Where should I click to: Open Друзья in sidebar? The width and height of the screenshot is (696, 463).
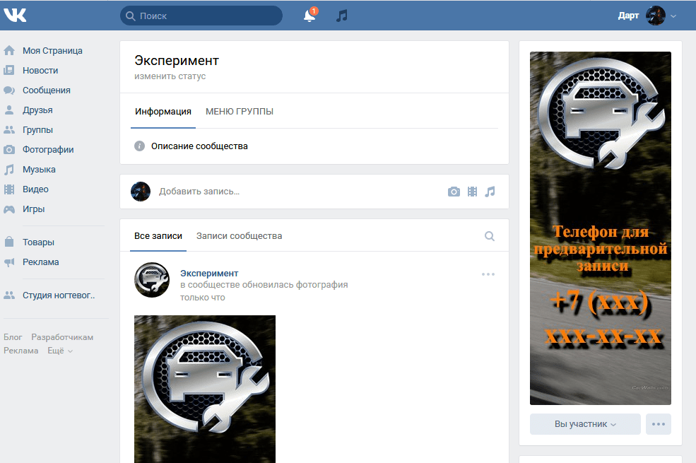pos(37,110)
